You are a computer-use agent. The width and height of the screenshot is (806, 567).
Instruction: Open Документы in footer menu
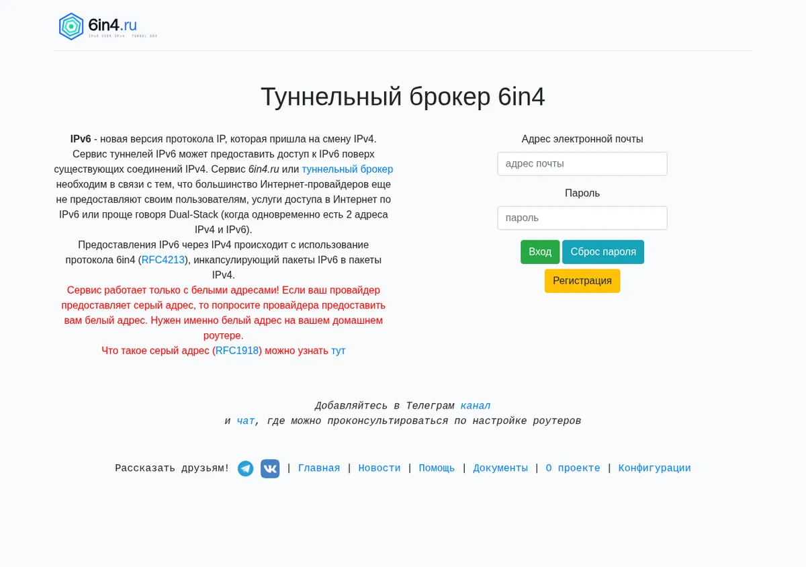(500, 468)
